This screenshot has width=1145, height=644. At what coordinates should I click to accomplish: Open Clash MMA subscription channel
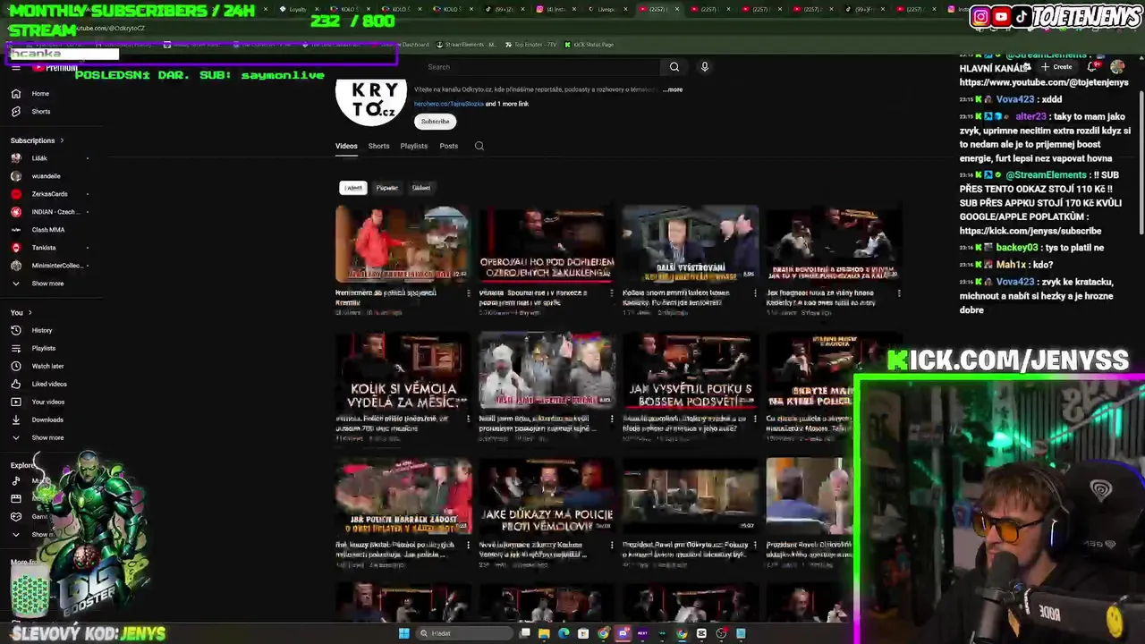47,230
